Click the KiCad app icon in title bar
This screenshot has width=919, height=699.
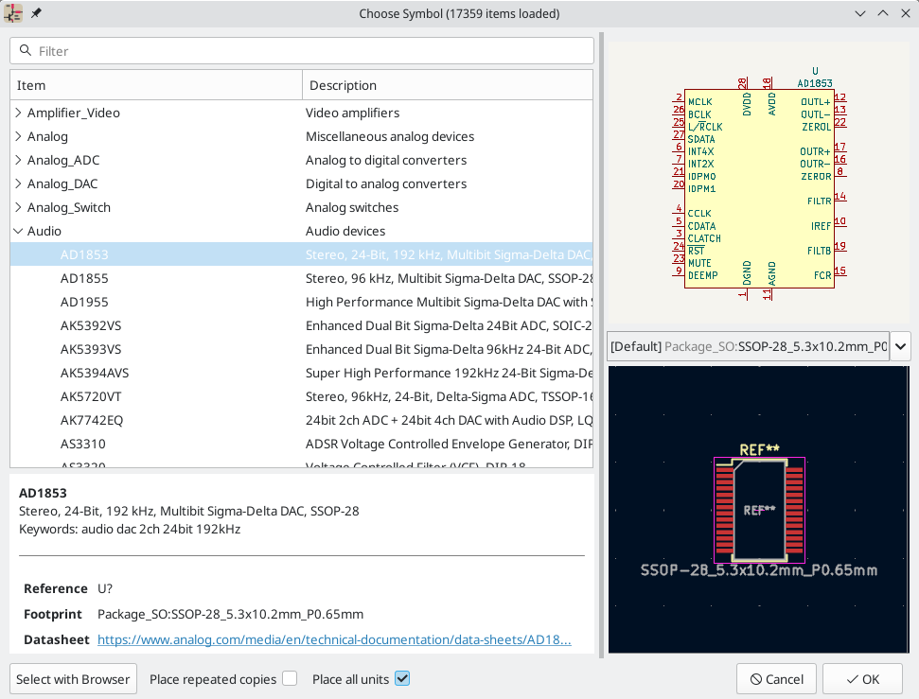click(x=13, y=13)
